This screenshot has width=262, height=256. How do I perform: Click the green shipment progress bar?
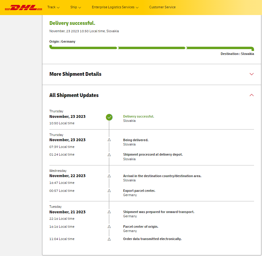click(152, 48)
